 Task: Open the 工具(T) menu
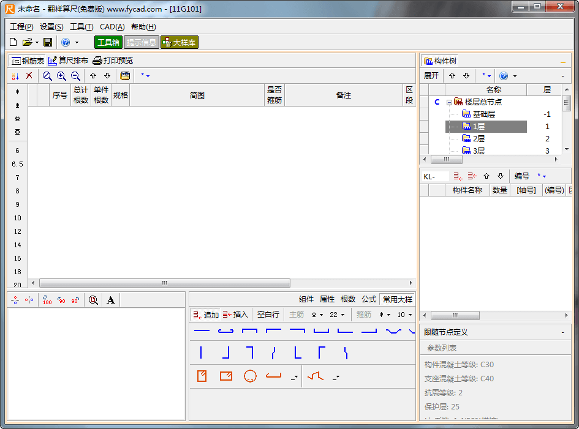(x=81, y=27)
